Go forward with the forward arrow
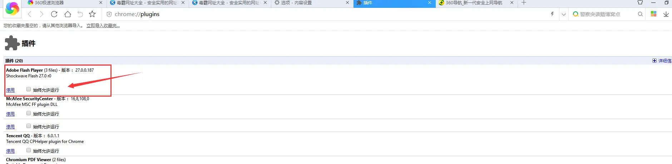Image resolution: width=672 pixels, height=164 pixels. [41, 14]
